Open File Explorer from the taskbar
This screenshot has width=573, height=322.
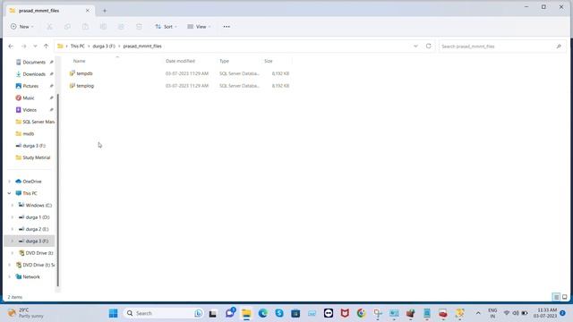[x=246, y=313]
